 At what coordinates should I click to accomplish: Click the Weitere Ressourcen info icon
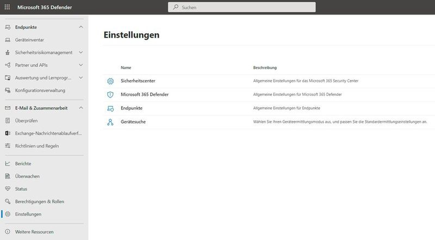pos(8,232)
